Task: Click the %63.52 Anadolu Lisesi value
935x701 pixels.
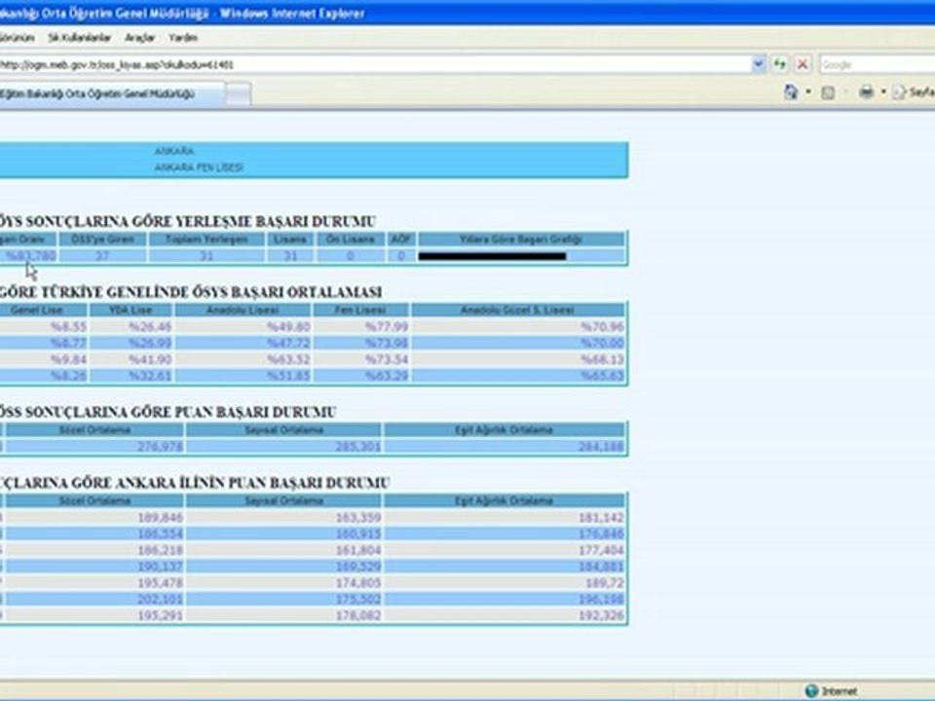Action: 288,359
